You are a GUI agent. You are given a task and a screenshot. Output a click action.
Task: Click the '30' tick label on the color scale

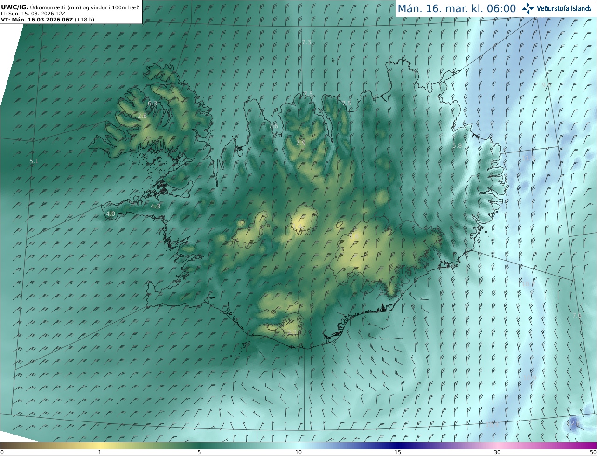(497, 452)
